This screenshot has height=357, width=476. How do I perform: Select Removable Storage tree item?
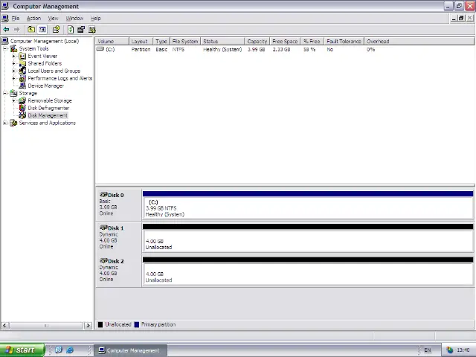click(50, 100)
